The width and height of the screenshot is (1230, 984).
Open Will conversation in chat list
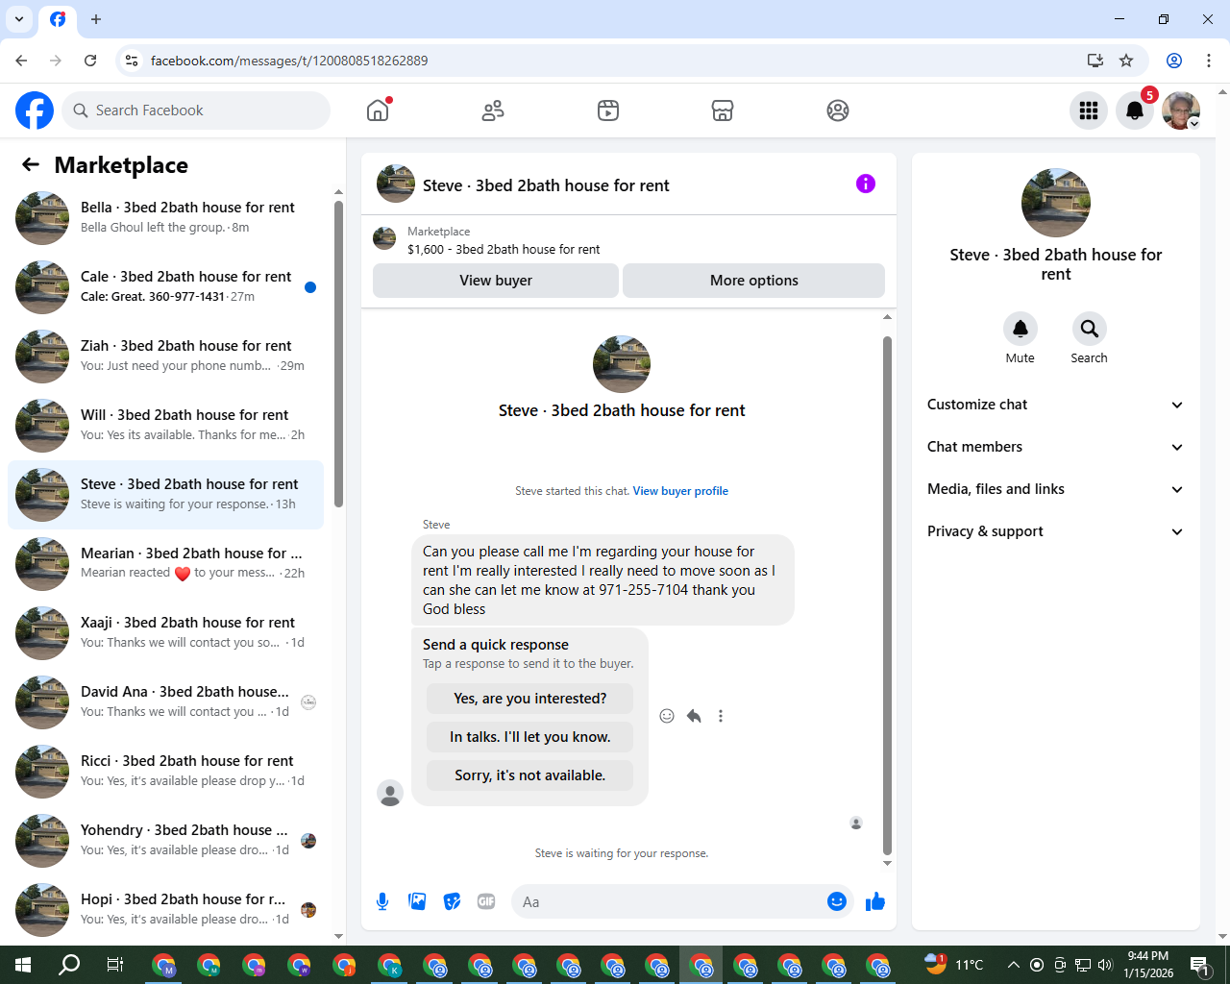[x=165, y=425]
